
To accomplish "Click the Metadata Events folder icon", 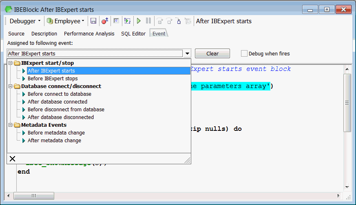I will (17, 125).
